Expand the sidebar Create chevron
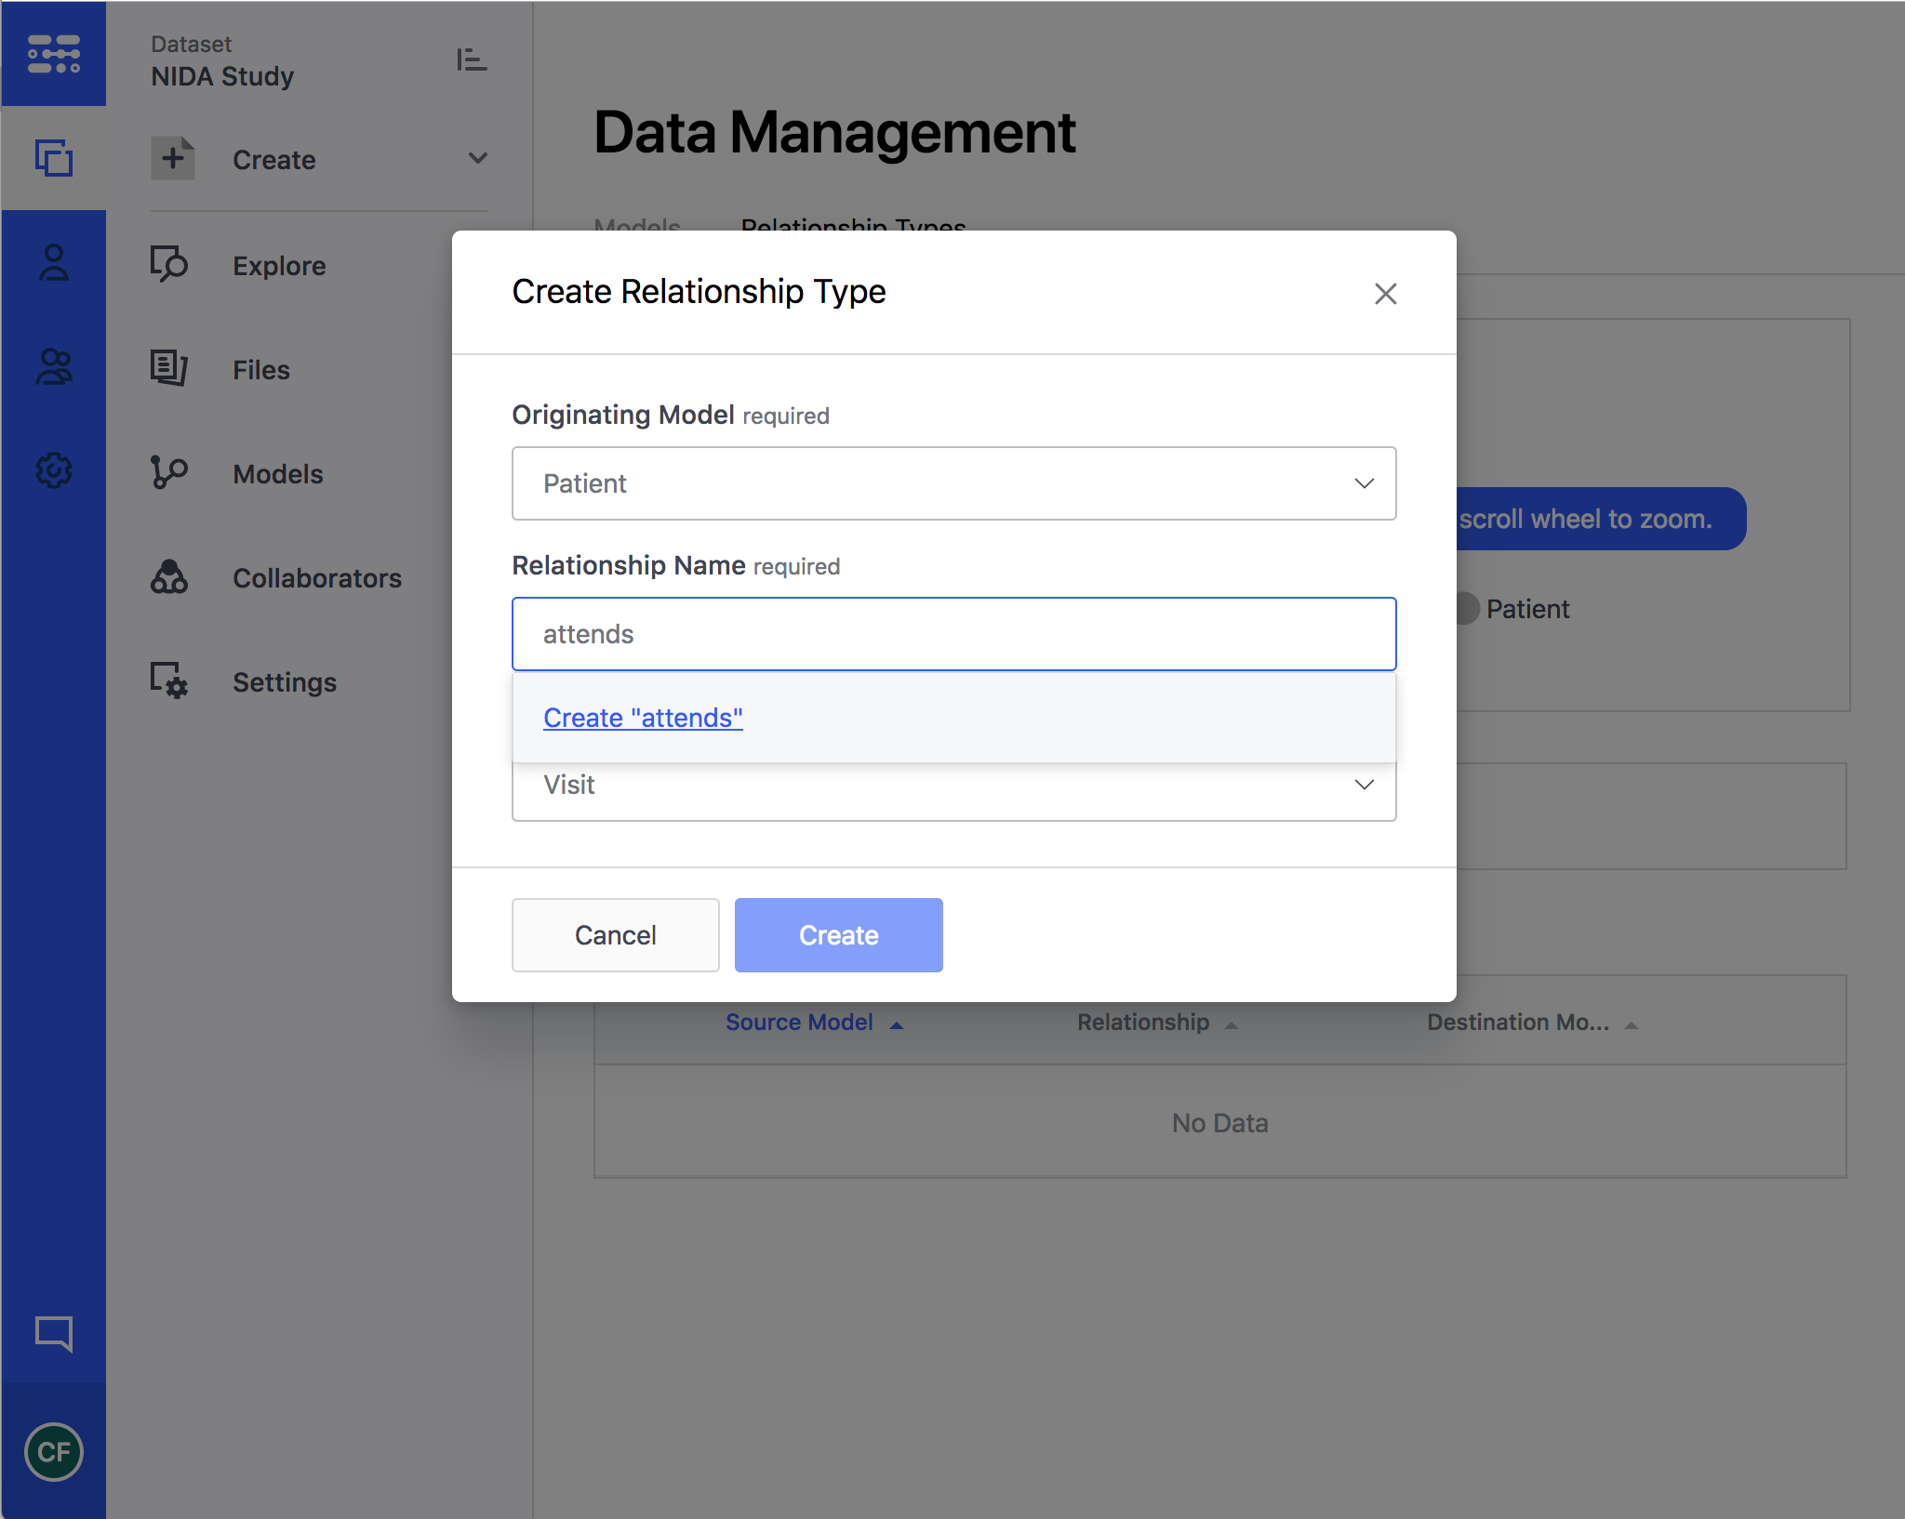1905x1519 pixels. click(x=477, y=159)
